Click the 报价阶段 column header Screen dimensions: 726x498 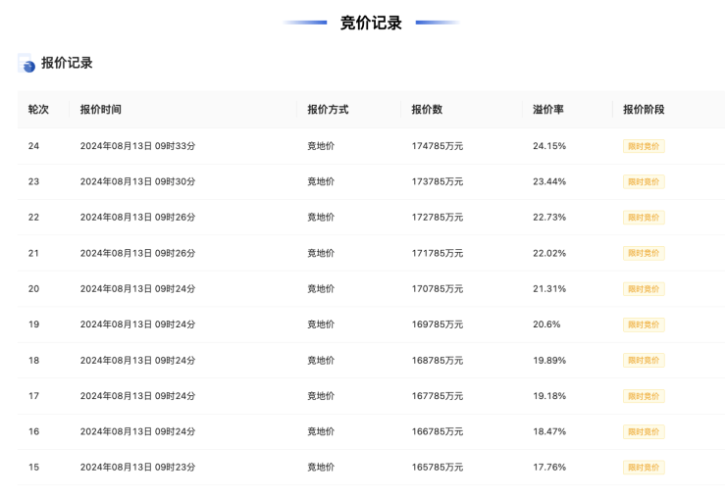pos(644,110)
